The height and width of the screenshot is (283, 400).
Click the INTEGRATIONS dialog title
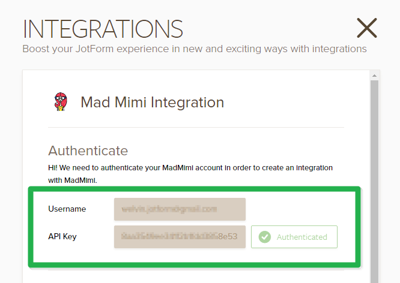click(103, 29)
